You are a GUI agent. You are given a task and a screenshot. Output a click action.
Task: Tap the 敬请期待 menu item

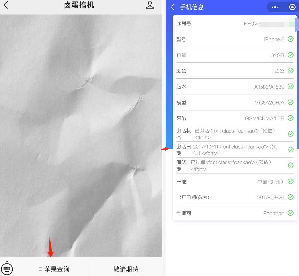click(126, 269)
